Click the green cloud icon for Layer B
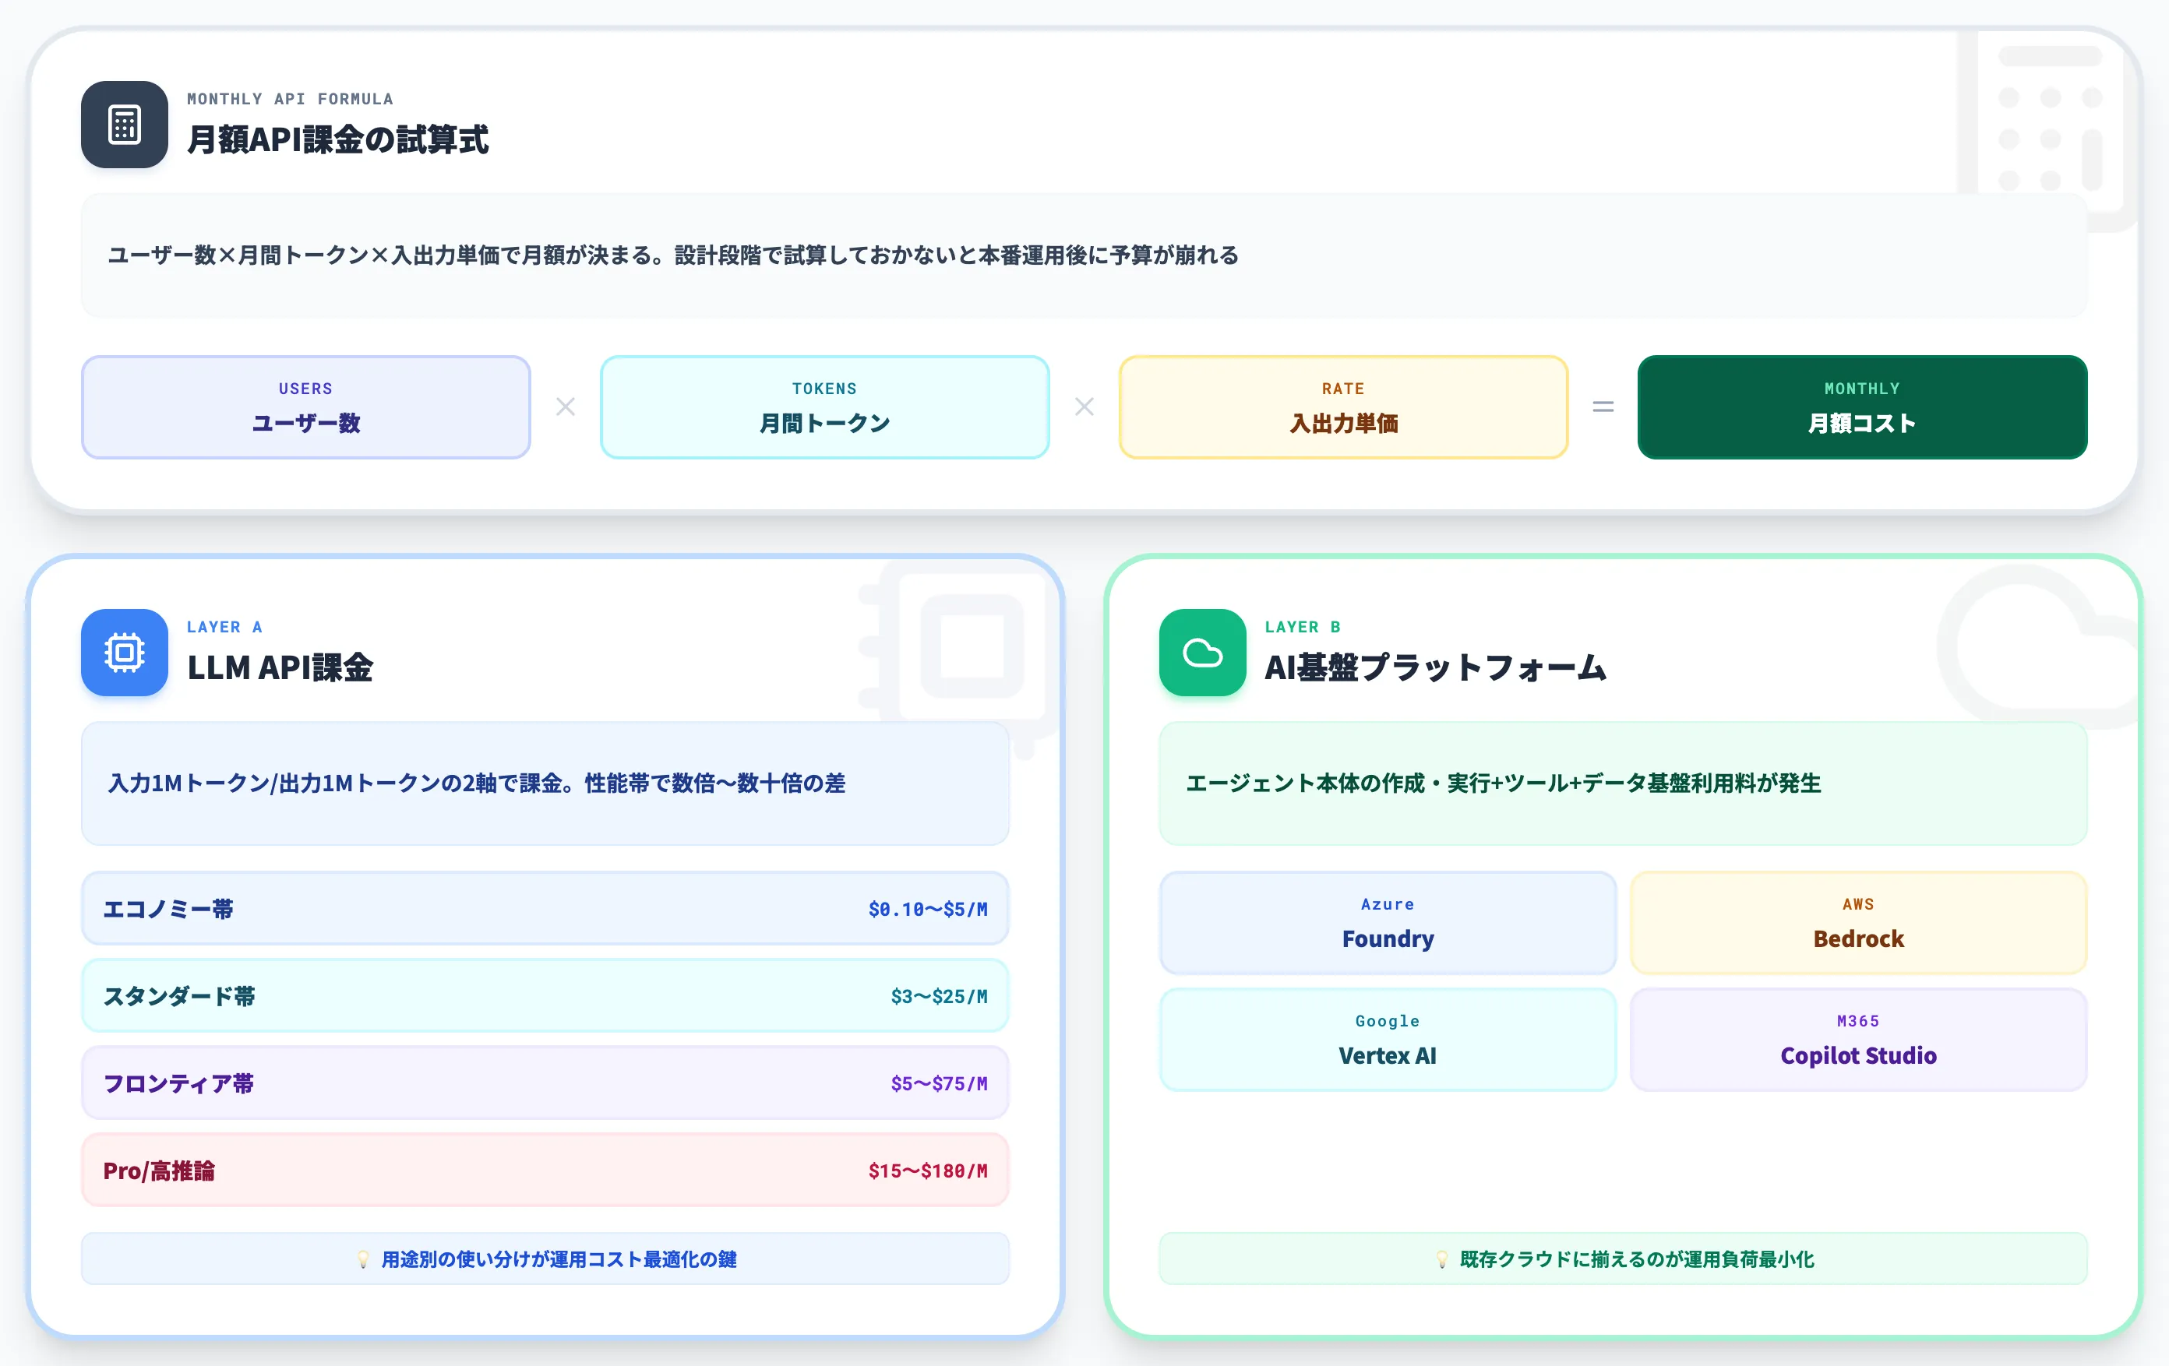 pos(1202,653)
